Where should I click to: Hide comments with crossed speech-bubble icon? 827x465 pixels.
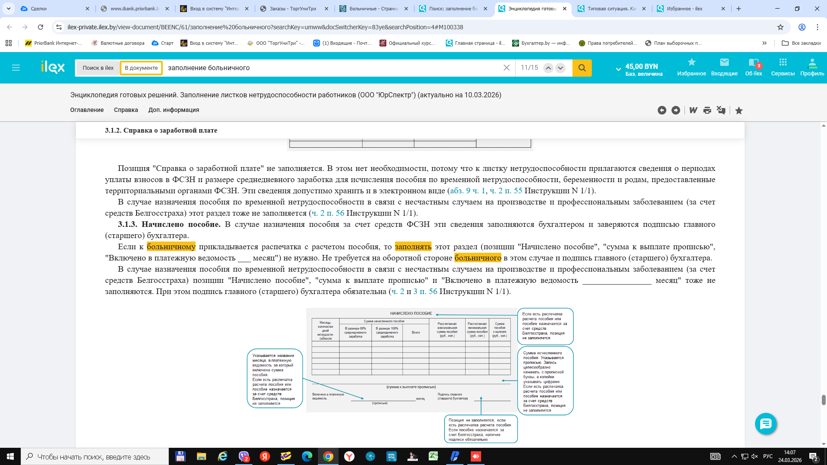[721, 110]
